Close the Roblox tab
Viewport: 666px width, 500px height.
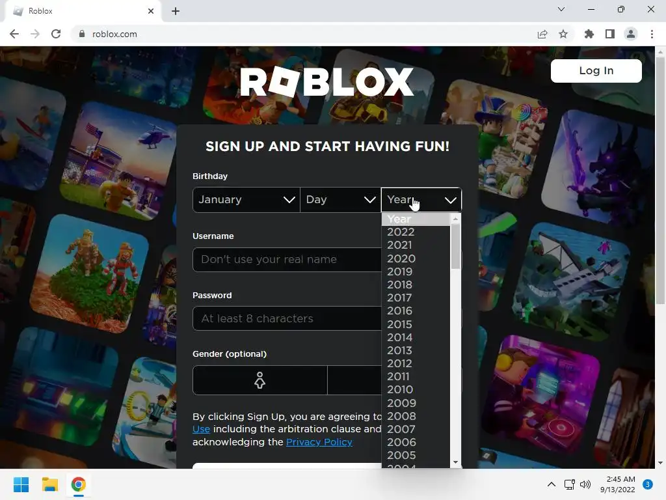pos(151,11)
